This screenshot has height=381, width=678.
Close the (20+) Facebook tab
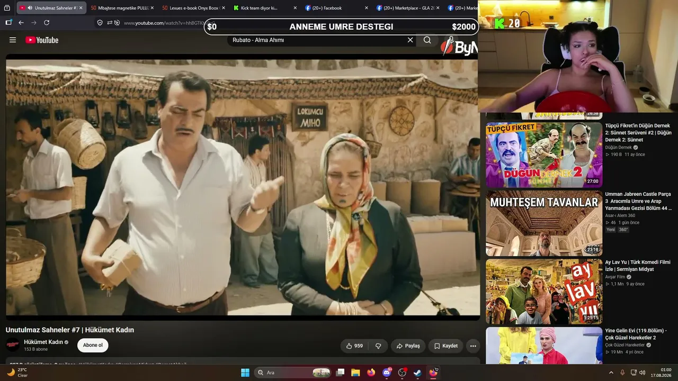[x=366, y=8]
